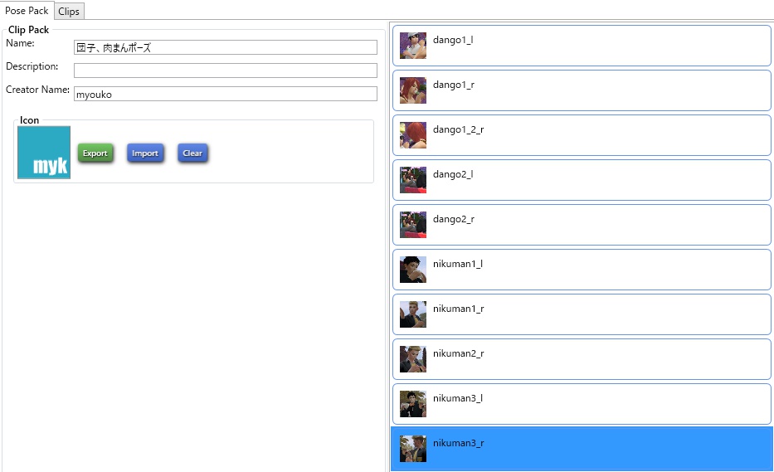
Task: Edit the Creator Name field myouko
Action: coord(226,94)
